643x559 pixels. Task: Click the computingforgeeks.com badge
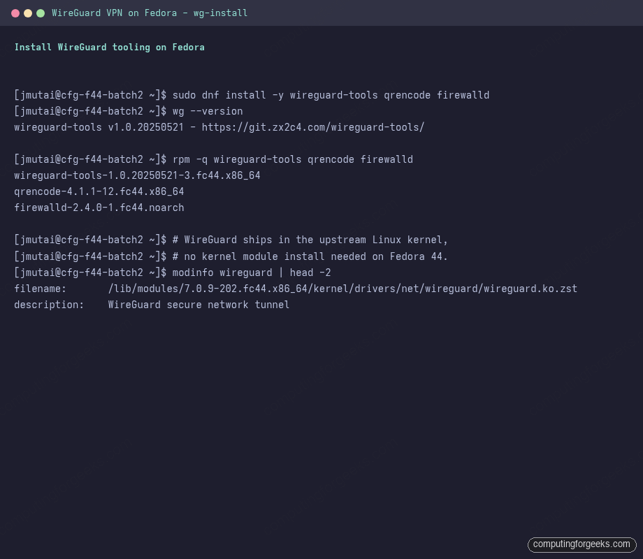581,544
